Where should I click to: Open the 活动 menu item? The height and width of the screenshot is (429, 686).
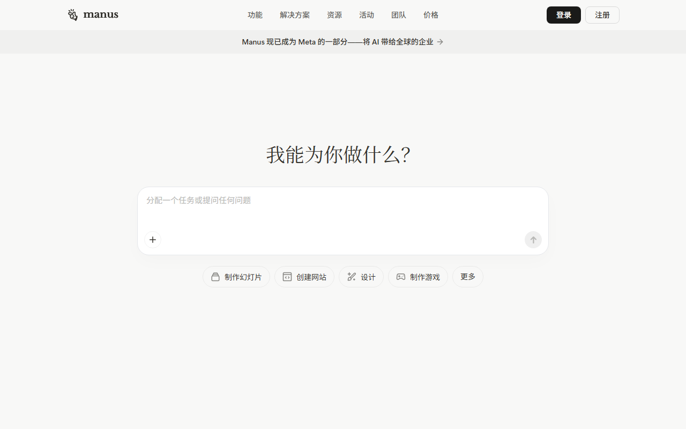367,15
